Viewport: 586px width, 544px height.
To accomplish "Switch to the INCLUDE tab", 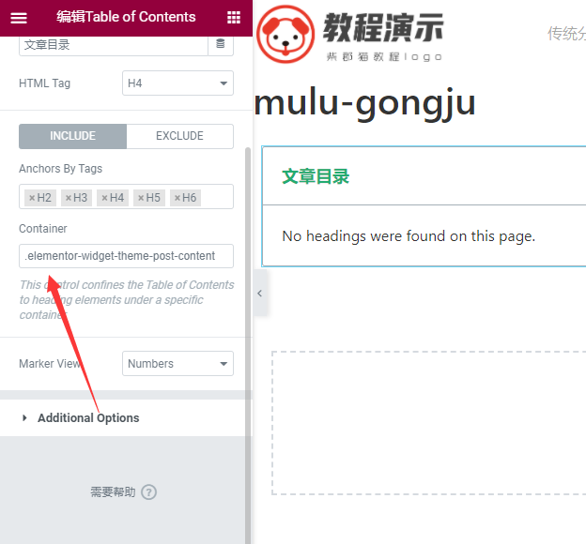I will point(73,136).
